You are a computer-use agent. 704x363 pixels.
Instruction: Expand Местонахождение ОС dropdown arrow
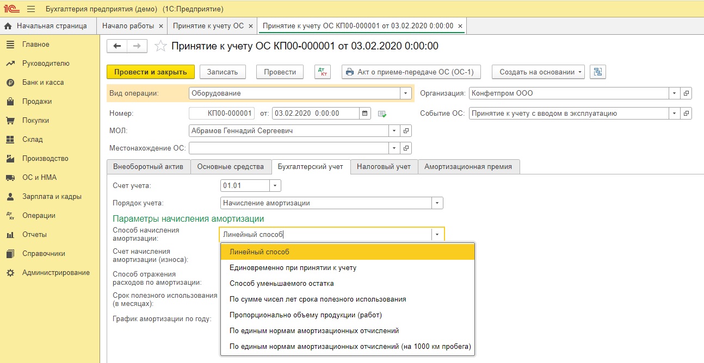tap(394, 148)
